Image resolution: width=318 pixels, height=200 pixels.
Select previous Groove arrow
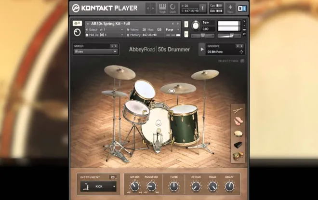pyautogui.click(x=238, y=46)
